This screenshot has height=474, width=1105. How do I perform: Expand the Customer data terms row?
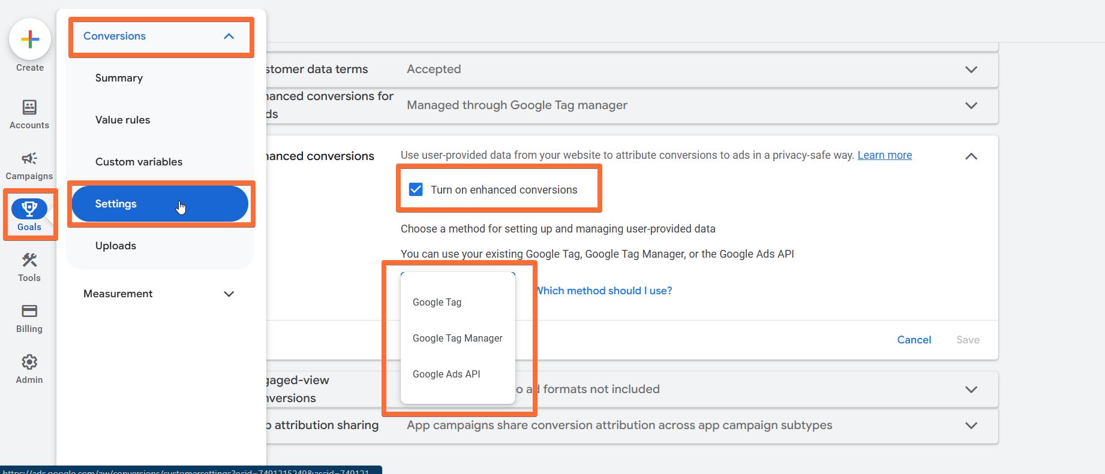tap(971, 70)
